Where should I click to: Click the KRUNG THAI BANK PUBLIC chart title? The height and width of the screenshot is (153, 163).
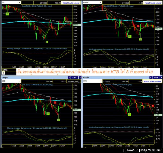tap(118, 85)
